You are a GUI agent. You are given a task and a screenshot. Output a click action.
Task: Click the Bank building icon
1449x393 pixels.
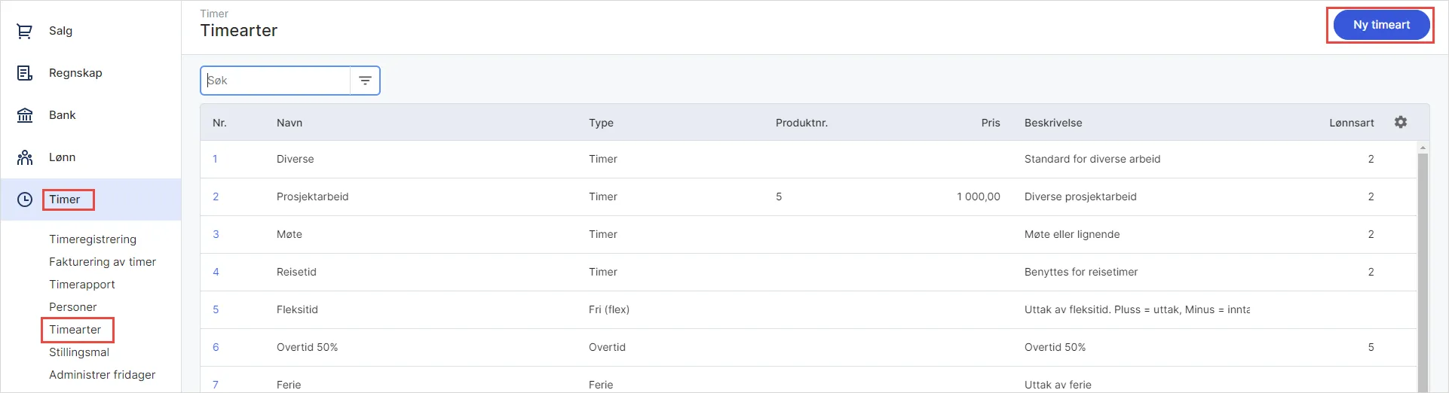click(25, 115)
